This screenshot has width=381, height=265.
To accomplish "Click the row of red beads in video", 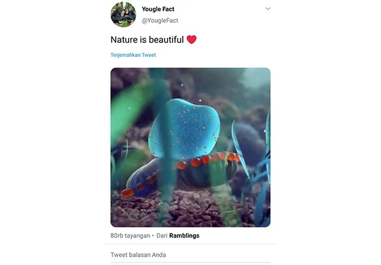I will coord(205,159).
